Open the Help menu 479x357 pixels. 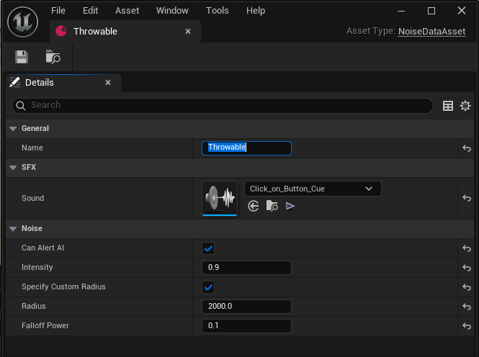[x=256, y=11]
